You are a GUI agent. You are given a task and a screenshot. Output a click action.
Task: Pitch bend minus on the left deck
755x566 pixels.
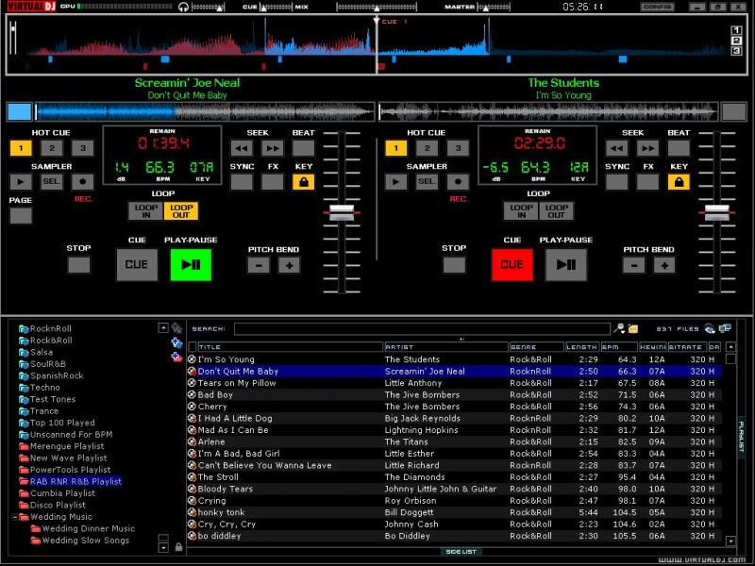[259, 265]
